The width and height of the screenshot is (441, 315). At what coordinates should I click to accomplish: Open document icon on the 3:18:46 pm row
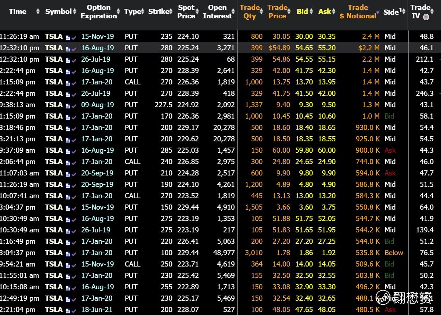[68, 128]
